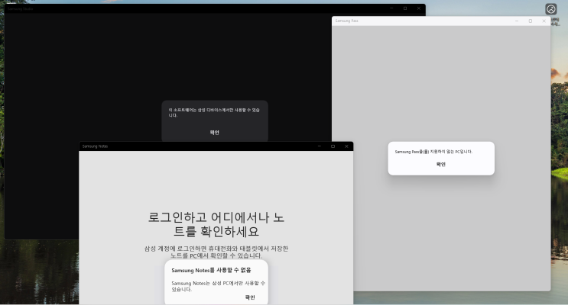The height and width of the screenshot is (305, 568).
Task: Click the Samsung Pass title bar text
Action: [x=346, y=21]
